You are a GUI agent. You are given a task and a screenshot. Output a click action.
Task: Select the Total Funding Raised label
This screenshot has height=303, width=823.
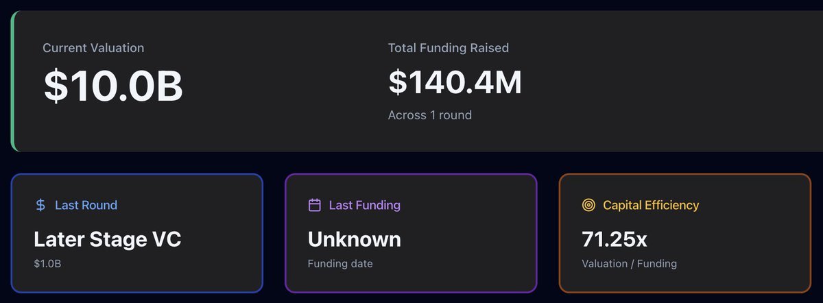tap(448, 48)
